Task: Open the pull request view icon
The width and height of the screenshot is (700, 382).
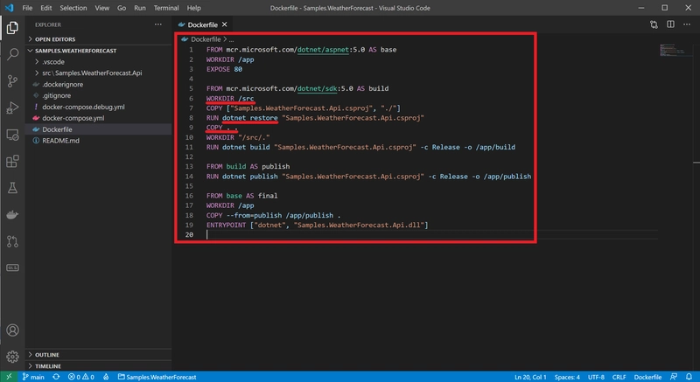Action: click(12, 241)
